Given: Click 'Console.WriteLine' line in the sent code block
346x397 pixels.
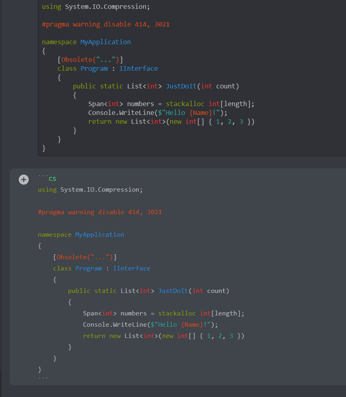Looking at the screenshot, I should coord(158,113).
